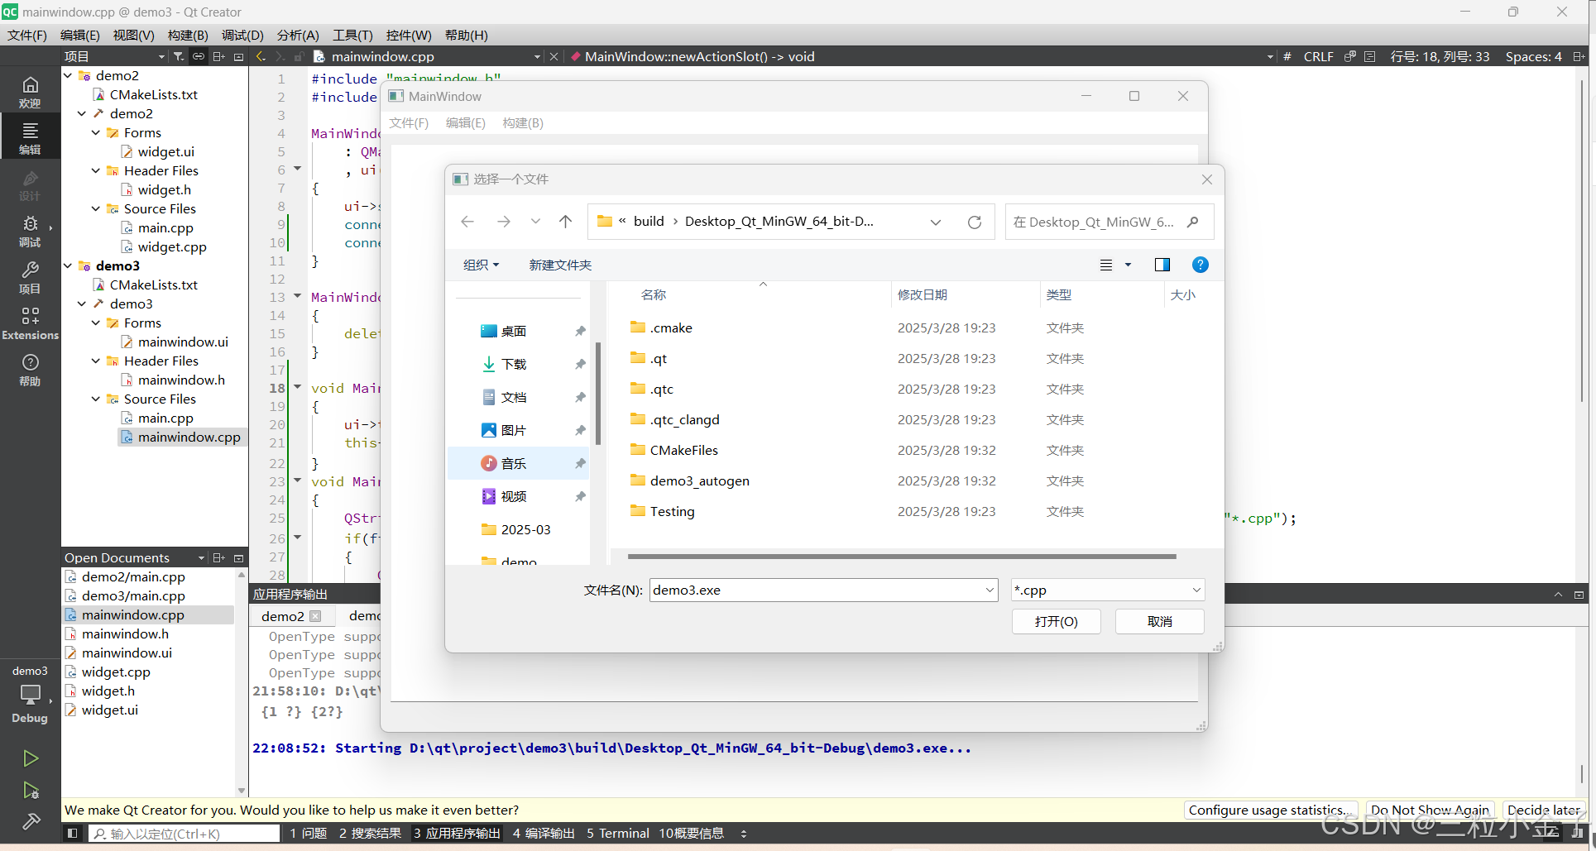Viewport: 1596px width, 851px height.
Task: Open mainwindow.ui in project tree
Action: pos(183,342)
